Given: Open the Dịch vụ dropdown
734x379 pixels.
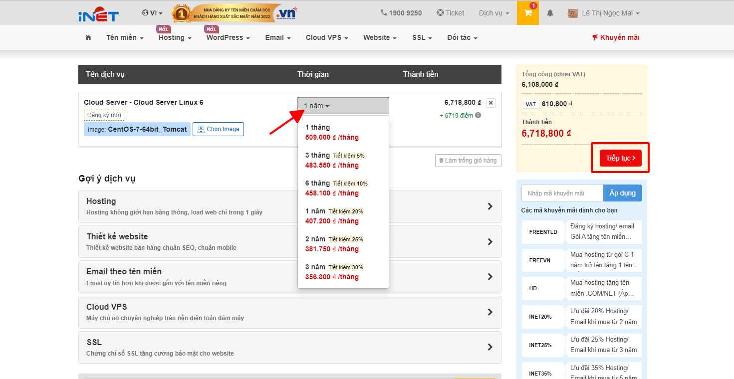Looking at the screenshot, I should click(x=494, y=13).
